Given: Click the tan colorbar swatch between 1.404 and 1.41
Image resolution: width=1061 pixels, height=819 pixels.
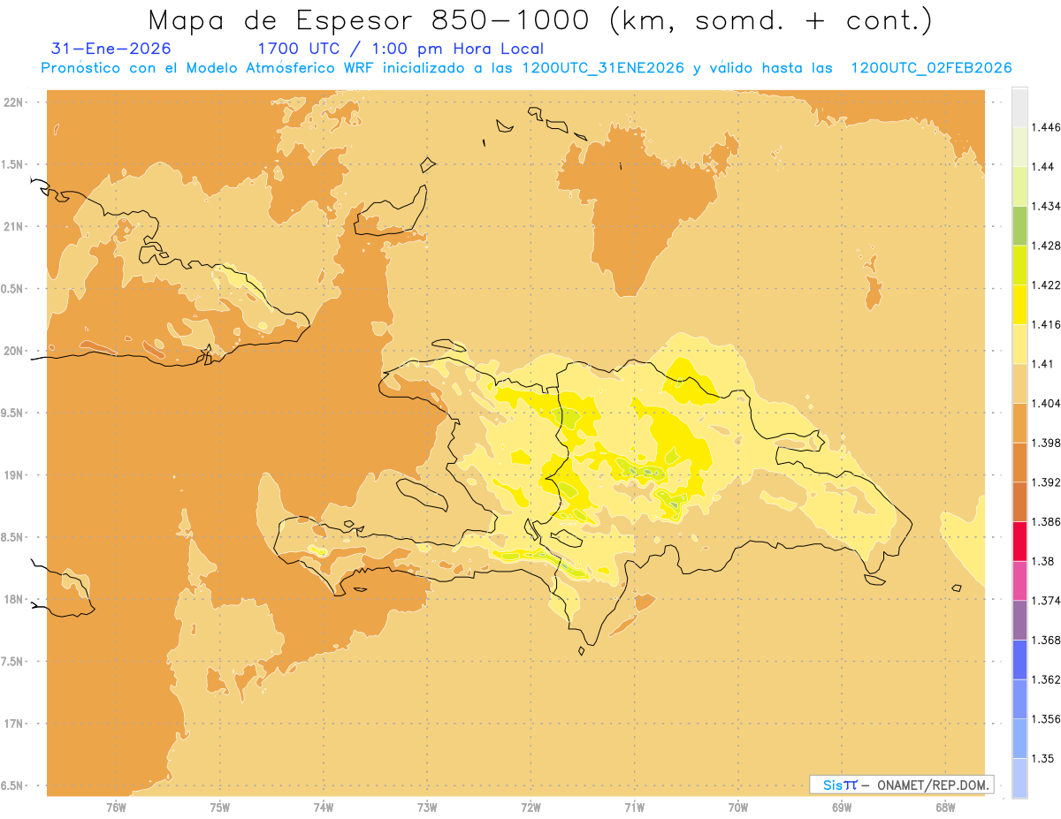Looking at the screenshot, I should (x=1019, y=383).
